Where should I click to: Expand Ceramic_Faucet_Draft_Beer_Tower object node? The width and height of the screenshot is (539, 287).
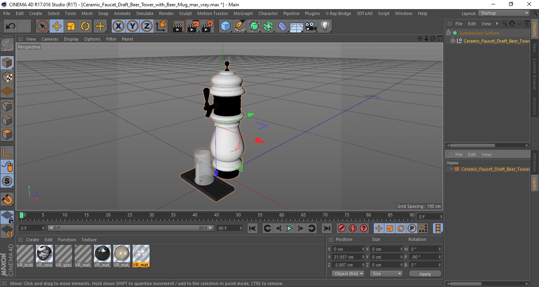coord(453,41)
